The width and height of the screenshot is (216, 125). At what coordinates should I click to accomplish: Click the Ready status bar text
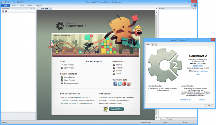[5, 122]
